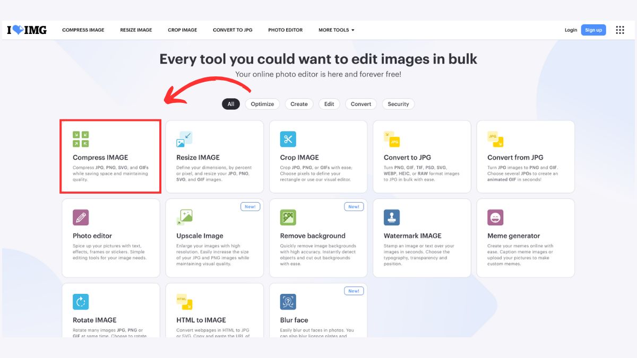Click the Meme generator smiley icon
Viewport: 637px width, 358px height.
click(x=495, y=217)
